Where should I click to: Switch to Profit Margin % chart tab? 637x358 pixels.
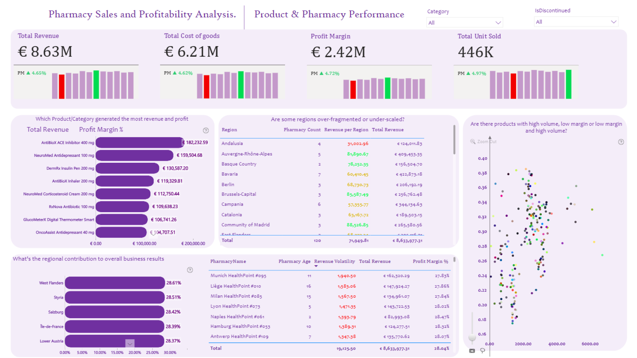(101, 130)
